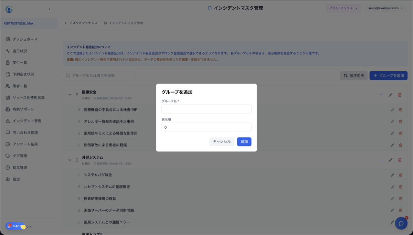Add item to 外部システム with plus icon
Viewport: 413px width, 235px height.
point(381,160)
